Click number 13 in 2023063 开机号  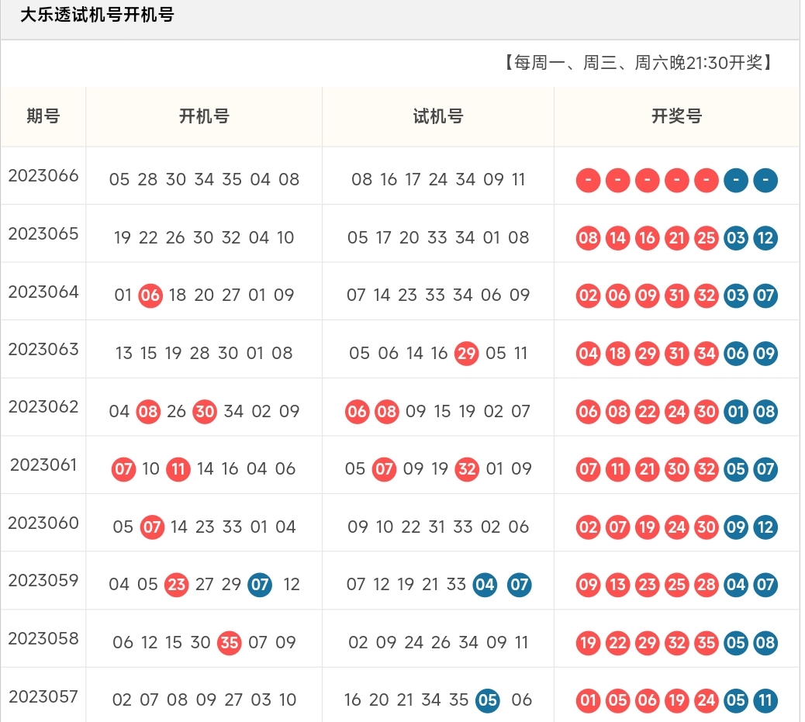coord(124,353)
